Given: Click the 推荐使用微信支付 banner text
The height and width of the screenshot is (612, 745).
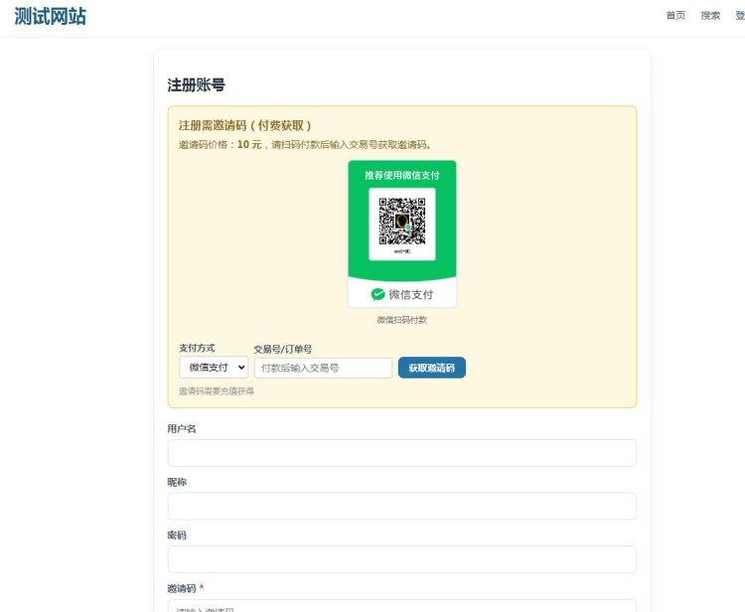Looking at the screenshot, I should 402,175.
